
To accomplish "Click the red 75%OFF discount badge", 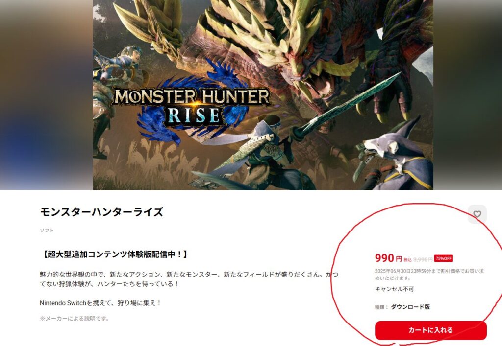I will pos(443,258).
